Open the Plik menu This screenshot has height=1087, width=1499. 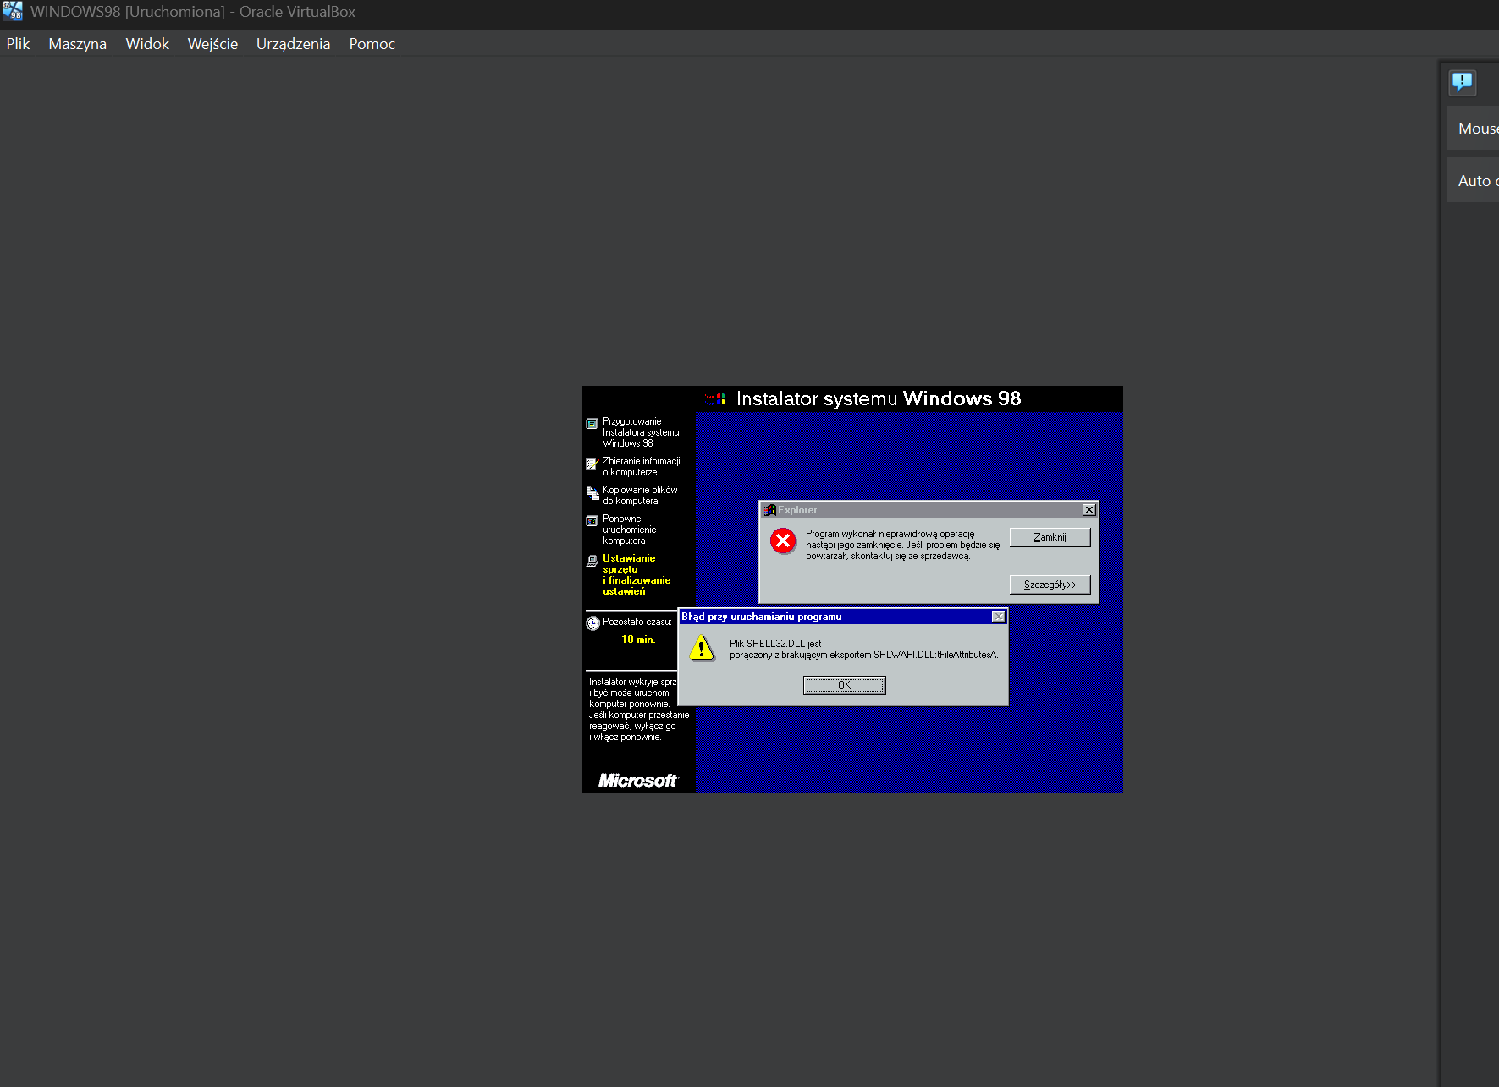coord(18,44)
